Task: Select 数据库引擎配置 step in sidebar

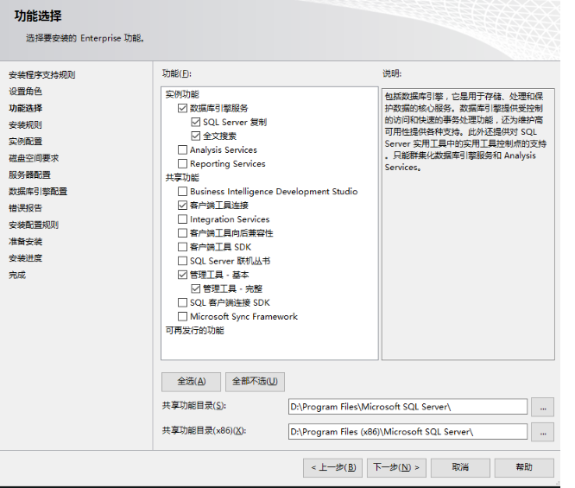Action: pos(38,192)
